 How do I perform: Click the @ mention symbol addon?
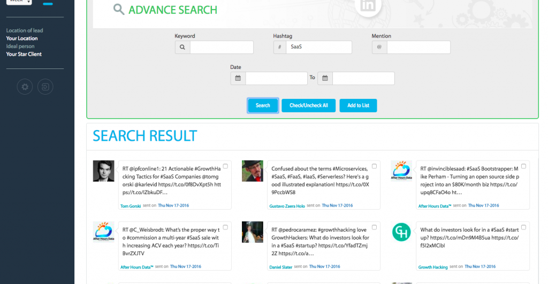coord(379,47)
